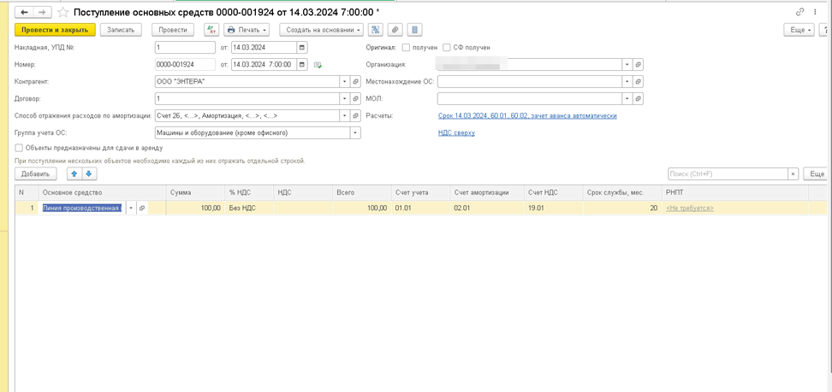
Task: Open the document structure icon
Action: (376, 30)
